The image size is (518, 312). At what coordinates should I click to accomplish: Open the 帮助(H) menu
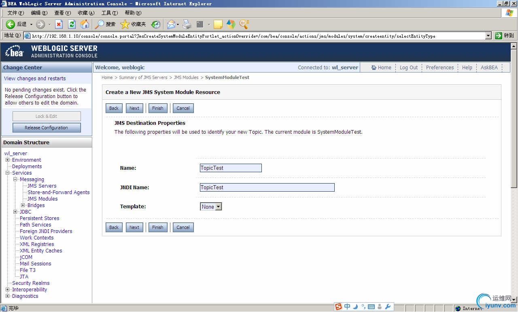tap(133, 13)
